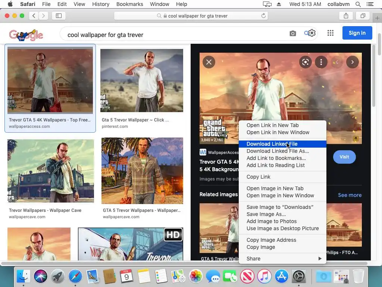The width and height of the screenshot is (382, 287).
Task: Click the screen mirroring menu bar icon
Action: point(267,4)
